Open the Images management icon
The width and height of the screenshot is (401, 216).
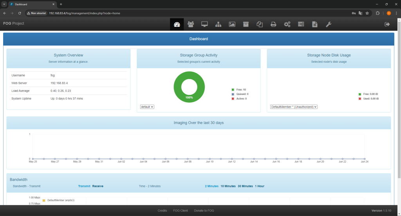click(x=232, y=24)
